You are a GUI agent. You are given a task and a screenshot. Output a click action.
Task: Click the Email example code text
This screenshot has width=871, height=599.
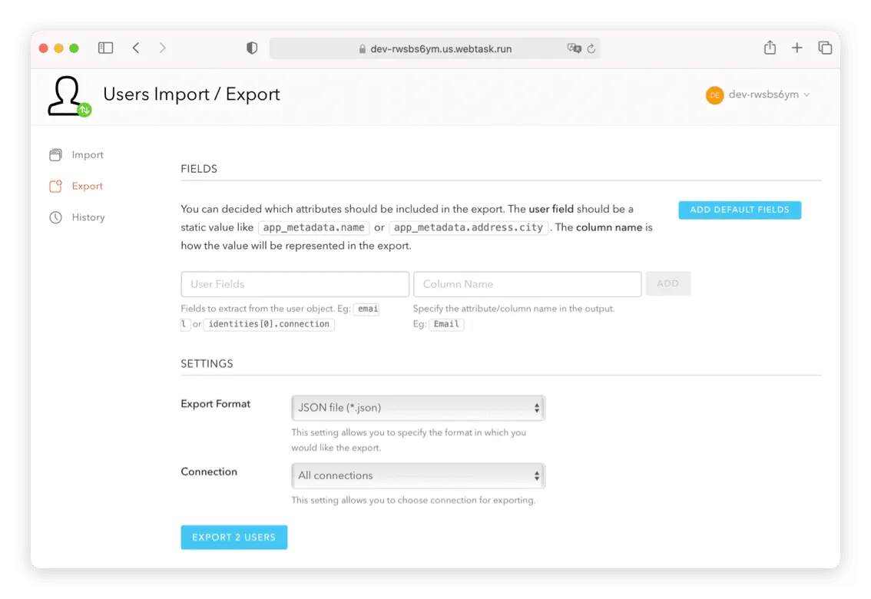(446, 324)
